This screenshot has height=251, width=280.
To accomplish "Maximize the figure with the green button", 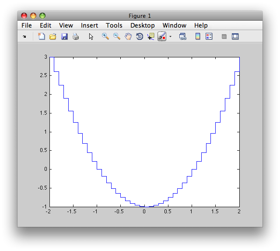I will [x=42, y=16].
